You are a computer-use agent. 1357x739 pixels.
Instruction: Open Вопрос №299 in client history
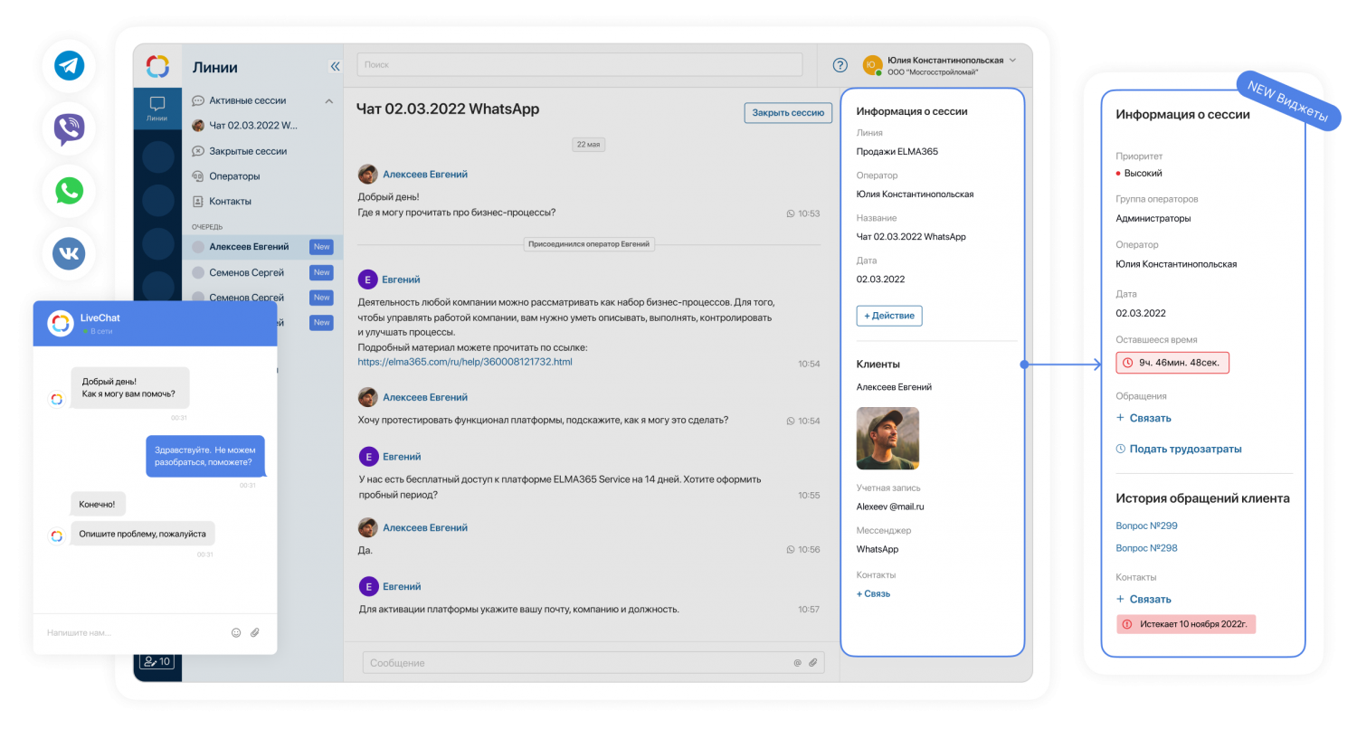coord(1146,526)
